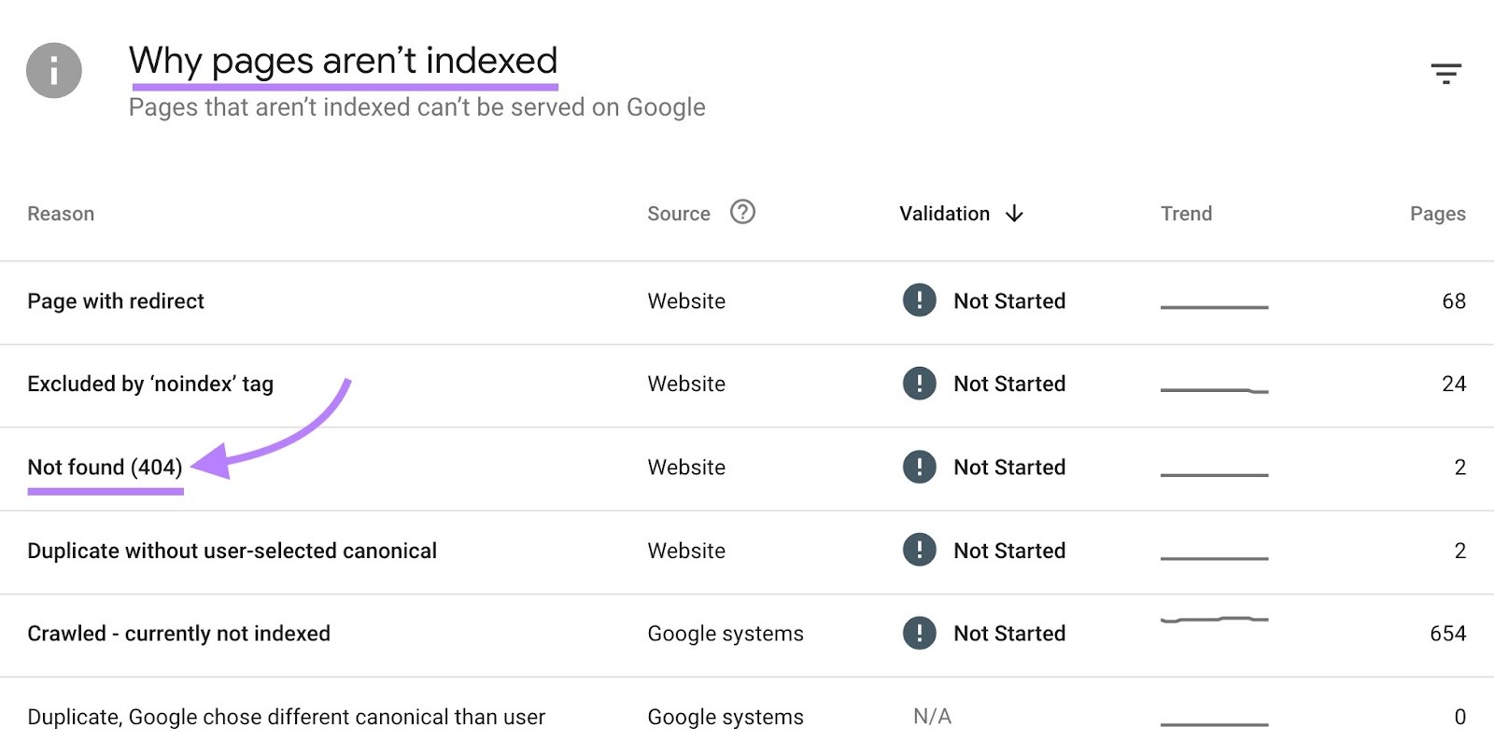Click the exclamation icon on Crawled currently not indexed
Screen dimensions: 1494x755
coord(920,633)
